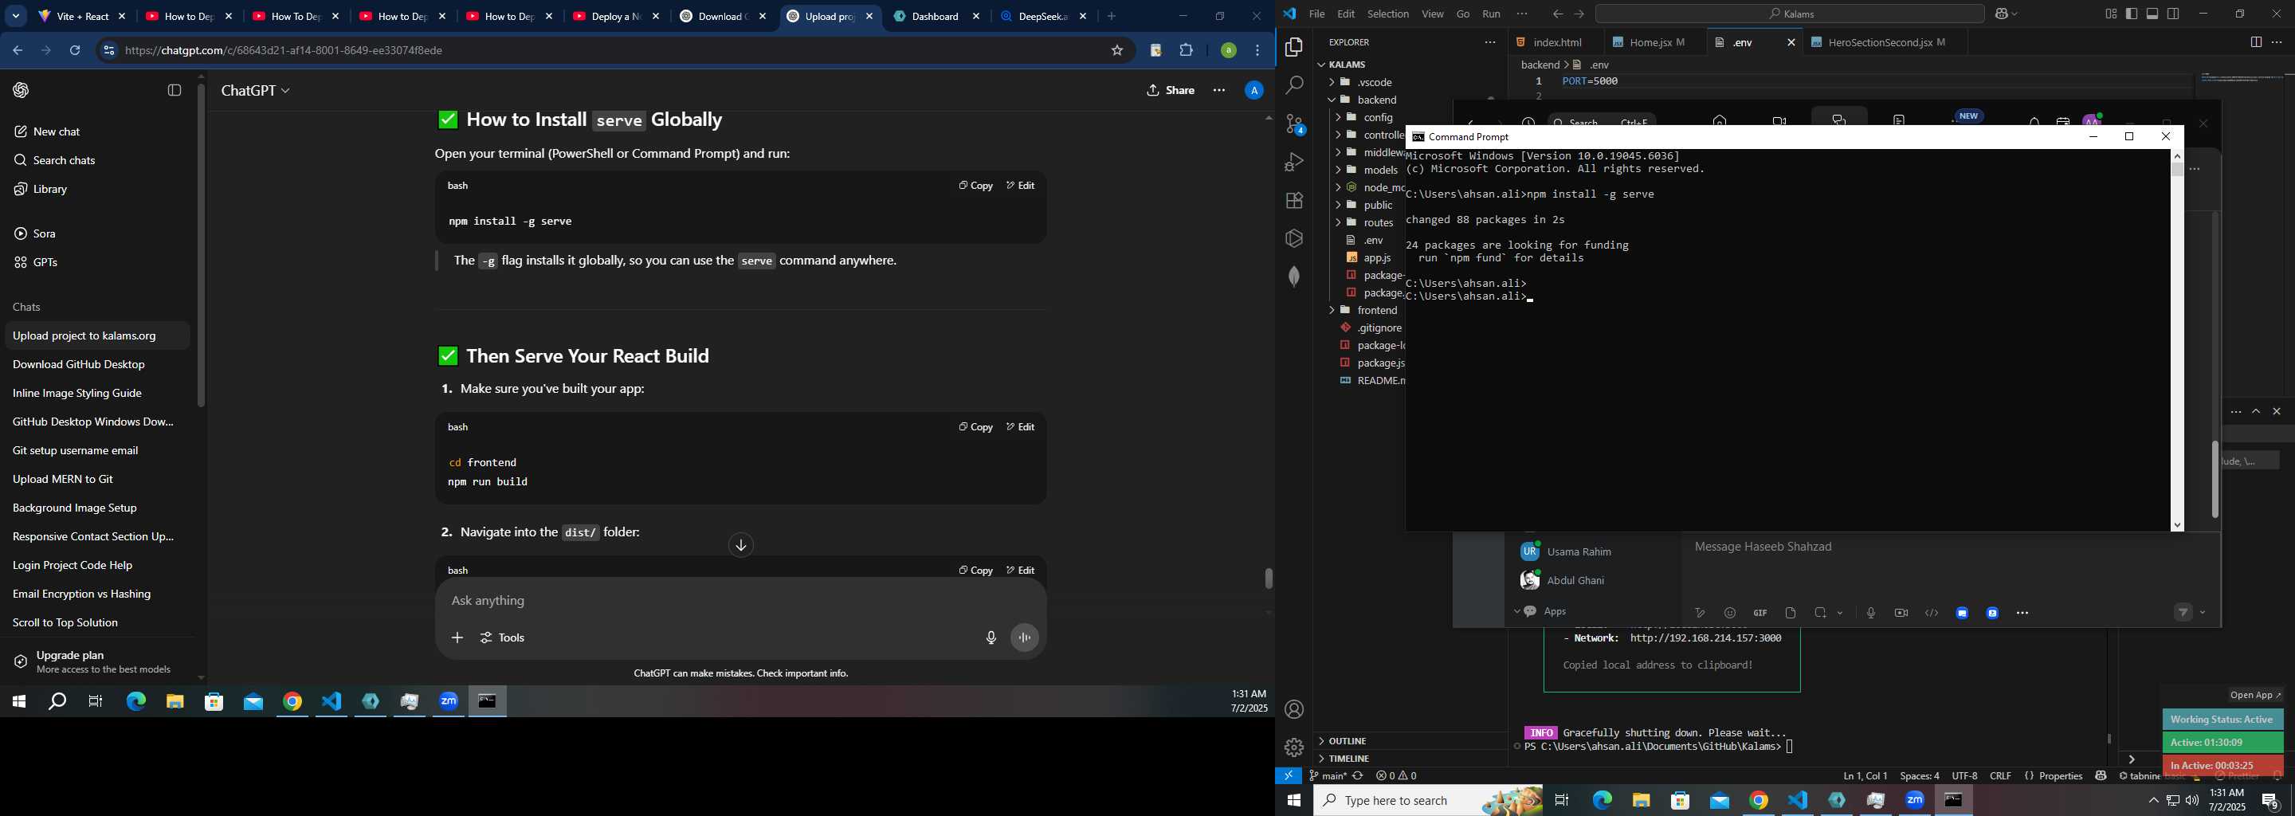Open Search chats in ChatGPT sidebar
Image resolution: width=2295 pixels, height=816 pixels.
point(96,160)
